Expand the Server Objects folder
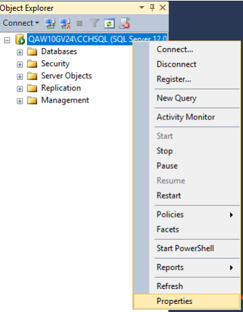 [20, 76]
